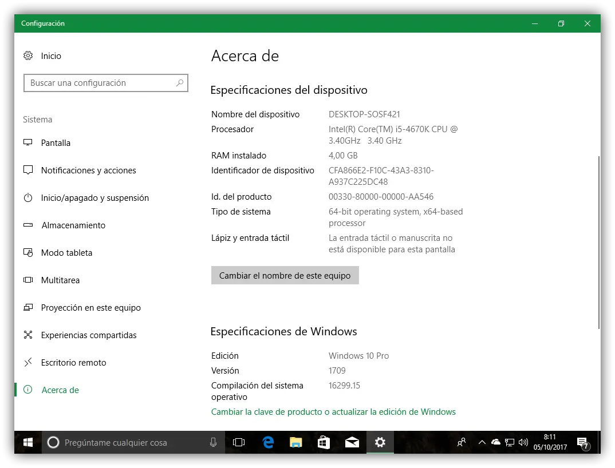This screenshot has height=468, width=615.
Task: Activate the Cortana microphone
Action: (214, 442)
